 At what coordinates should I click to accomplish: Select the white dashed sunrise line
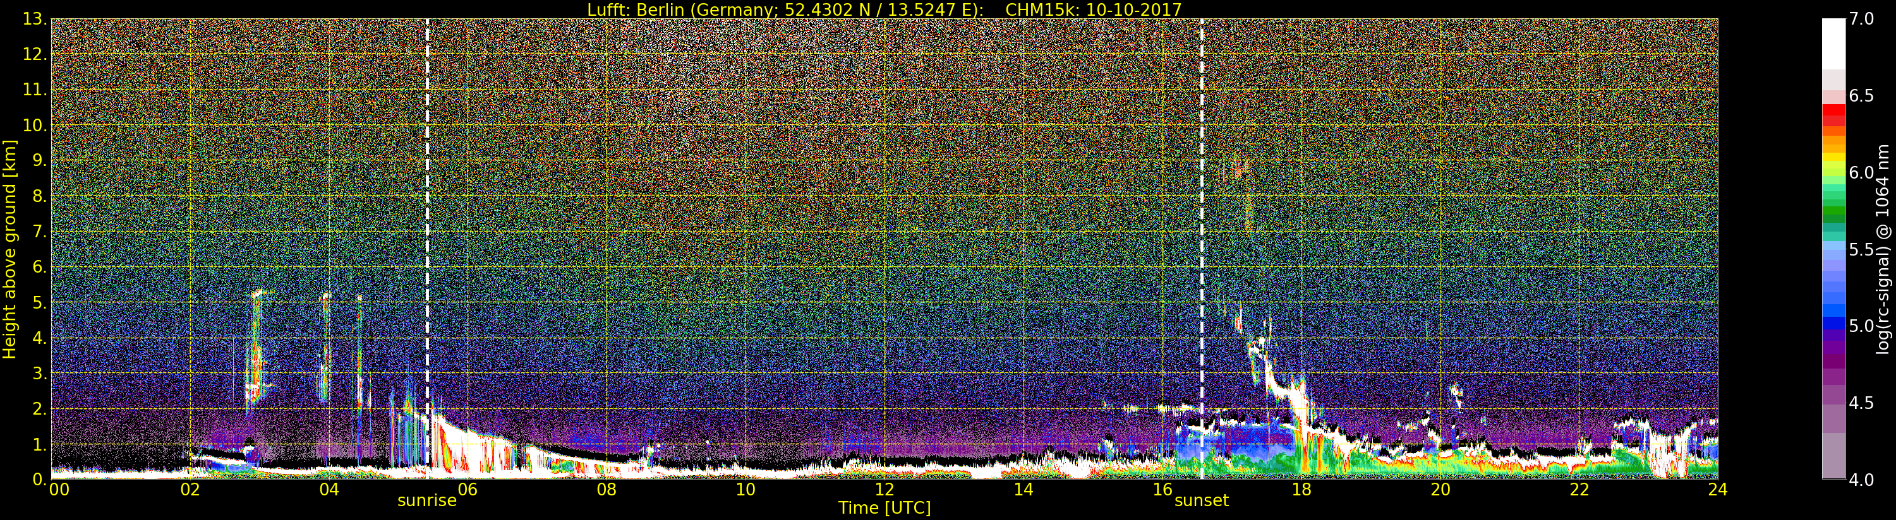click(427, 249)
